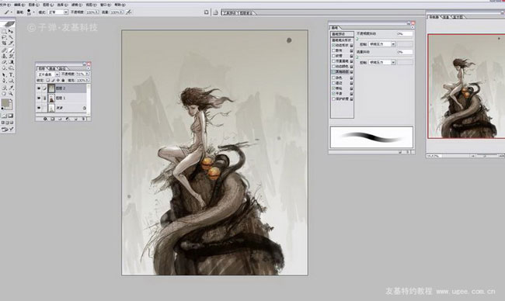Open the File Browser icon in options bar

215,12
